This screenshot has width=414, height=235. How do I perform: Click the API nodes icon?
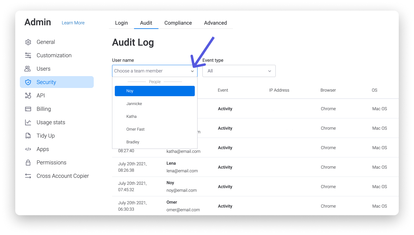coord(28,96)
